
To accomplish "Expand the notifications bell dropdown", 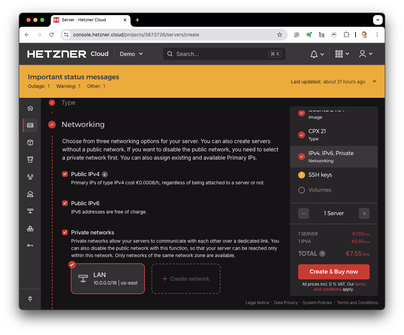I will pos(317,54).
